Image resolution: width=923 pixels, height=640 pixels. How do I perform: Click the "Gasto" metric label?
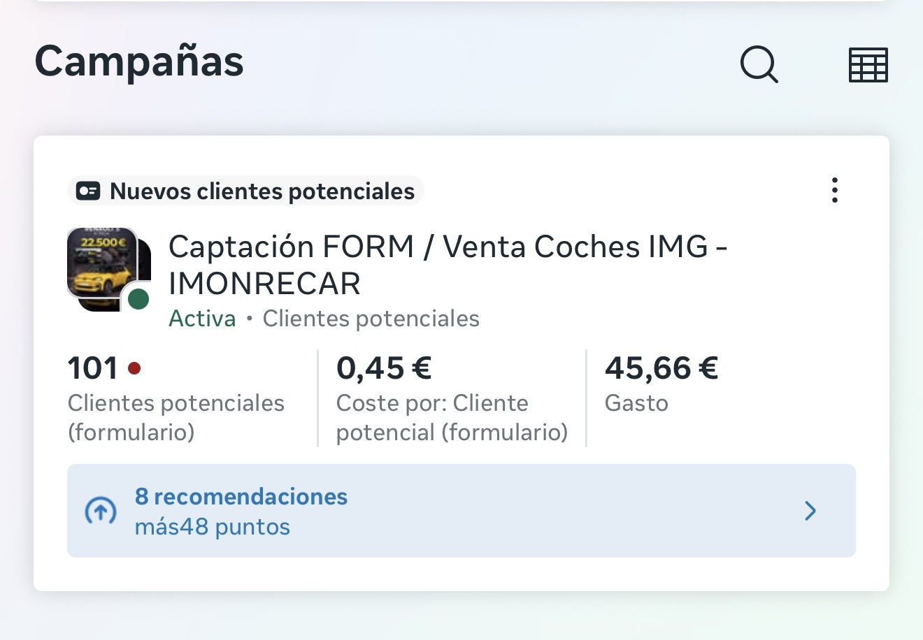pos(636,403)
